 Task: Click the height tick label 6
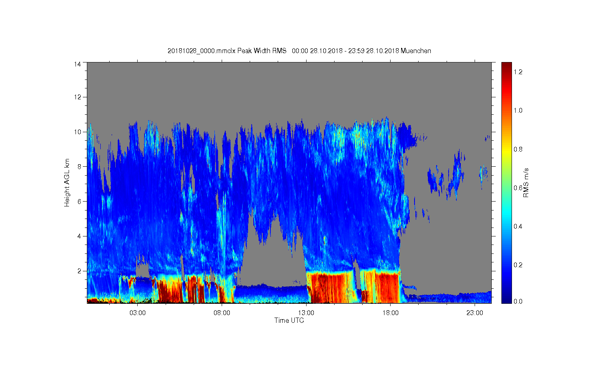click(x=80, y=201)
